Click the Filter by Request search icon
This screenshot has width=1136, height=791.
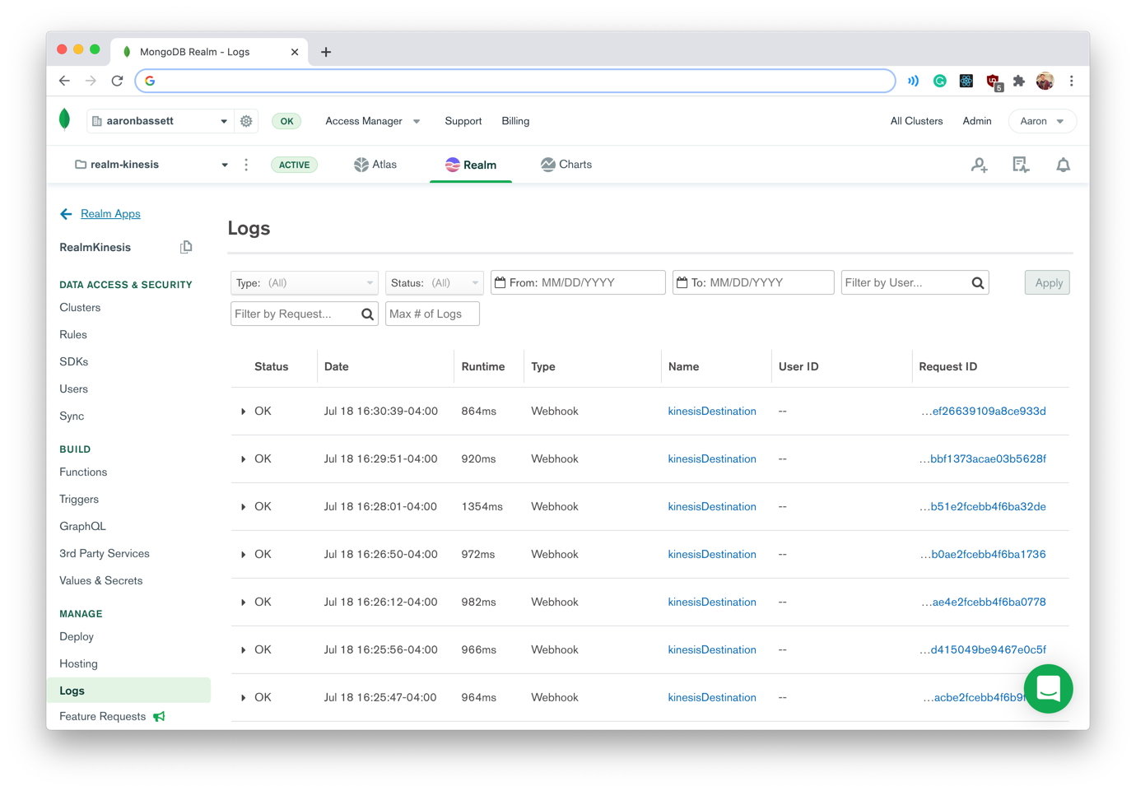pos(367,314)
